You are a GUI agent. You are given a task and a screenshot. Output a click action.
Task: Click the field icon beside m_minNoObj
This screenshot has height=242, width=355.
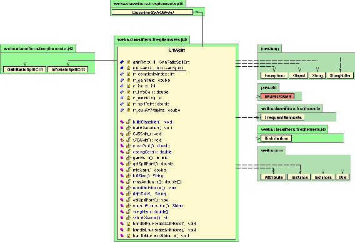click(x=122, y=98)
